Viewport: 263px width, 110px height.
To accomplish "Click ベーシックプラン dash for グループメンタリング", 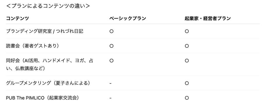I will [110, 83].
